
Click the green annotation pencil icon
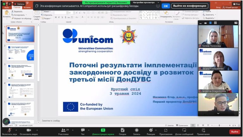pyautogui.click(x=6, y=121)
